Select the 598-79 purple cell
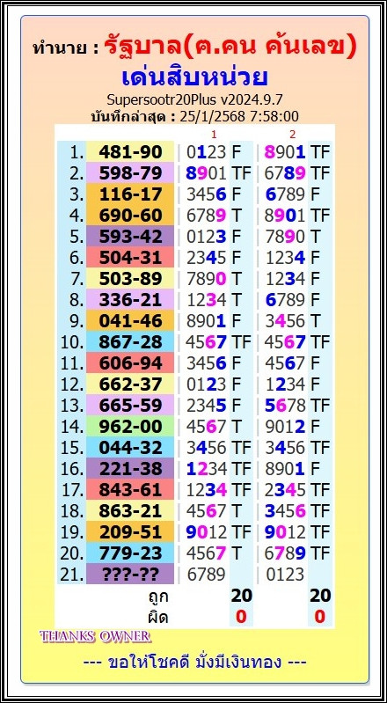The width and height of the screenshot is (387, 703). click(x=130, y=173)
